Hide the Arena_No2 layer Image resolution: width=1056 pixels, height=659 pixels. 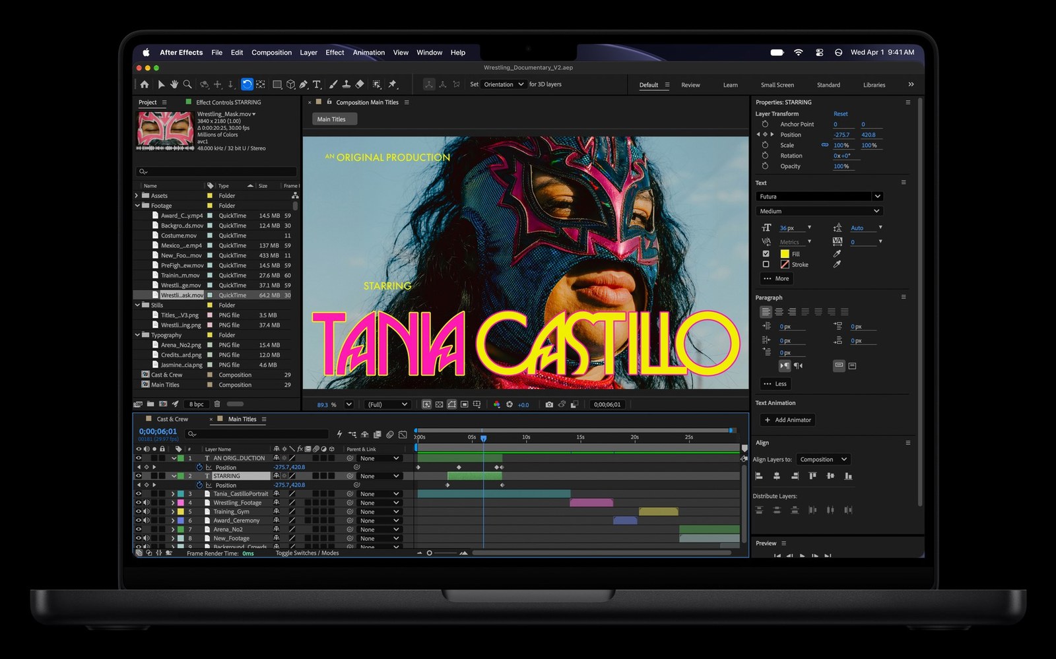(x=139, y=529)
